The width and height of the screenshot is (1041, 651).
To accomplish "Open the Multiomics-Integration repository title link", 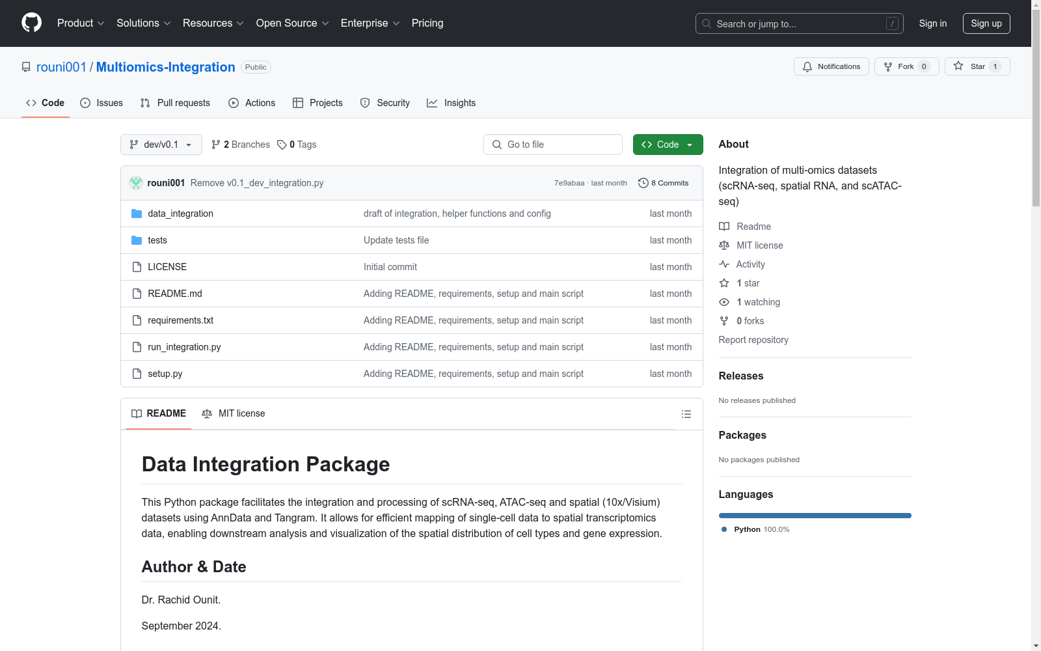I will pyautogui.click(x=166, y=67).
